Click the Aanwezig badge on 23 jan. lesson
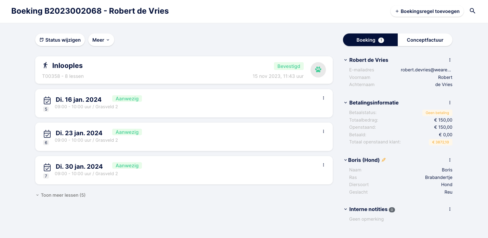The width and height of the screenshot is (488, 238). (x=127, y=132)
